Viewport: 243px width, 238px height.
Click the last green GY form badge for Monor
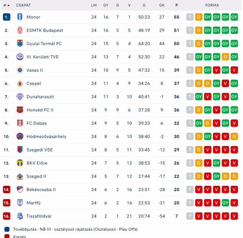pos(234,17)
